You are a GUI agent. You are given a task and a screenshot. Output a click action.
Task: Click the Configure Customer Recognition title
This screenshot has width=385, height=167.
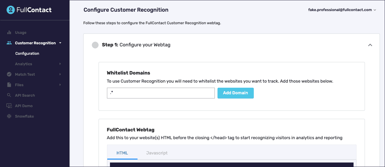(x=126, y=10)
